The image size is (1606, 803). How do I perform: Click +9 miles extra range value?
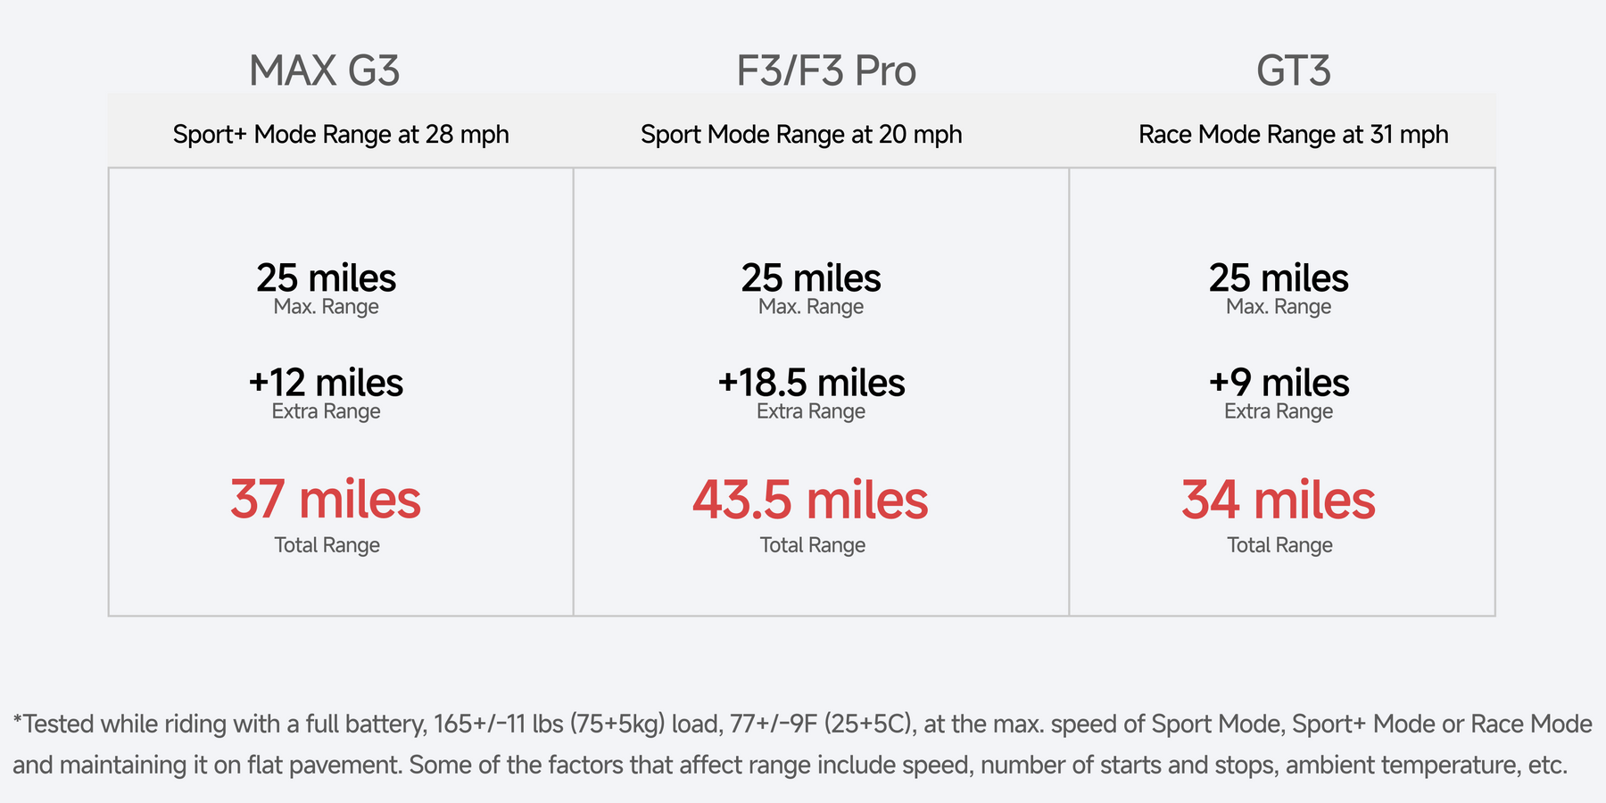(1279, 383)
